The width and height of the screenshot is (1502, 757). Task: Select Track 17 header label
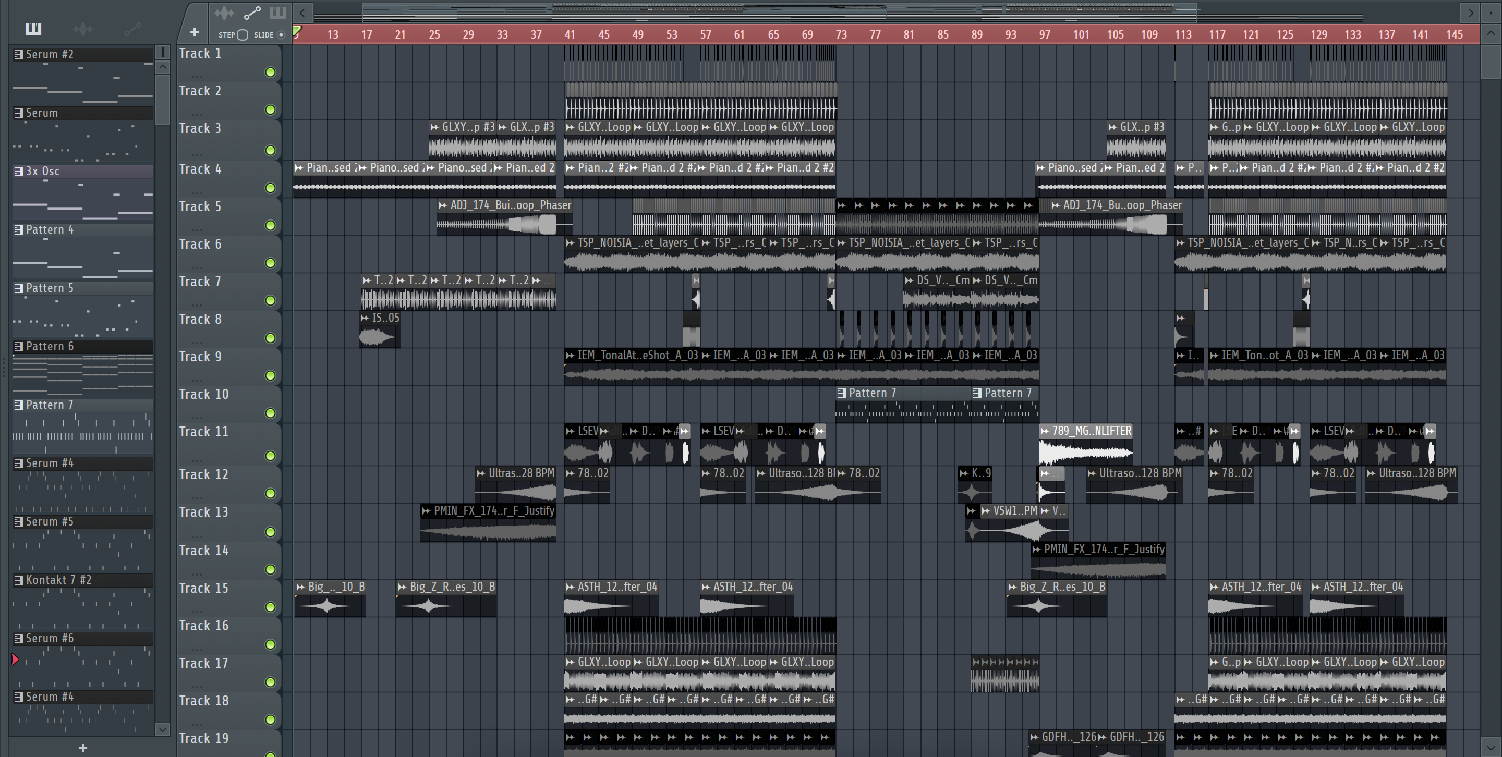click(x=203, y=664)
